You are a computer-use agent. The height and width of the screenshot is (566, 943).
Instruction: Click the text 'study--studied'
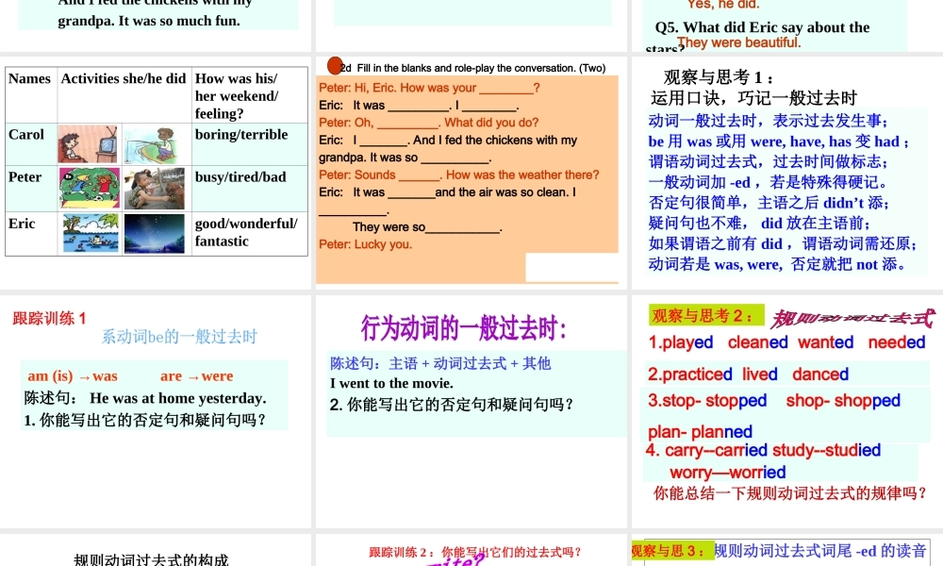point(827,451)
